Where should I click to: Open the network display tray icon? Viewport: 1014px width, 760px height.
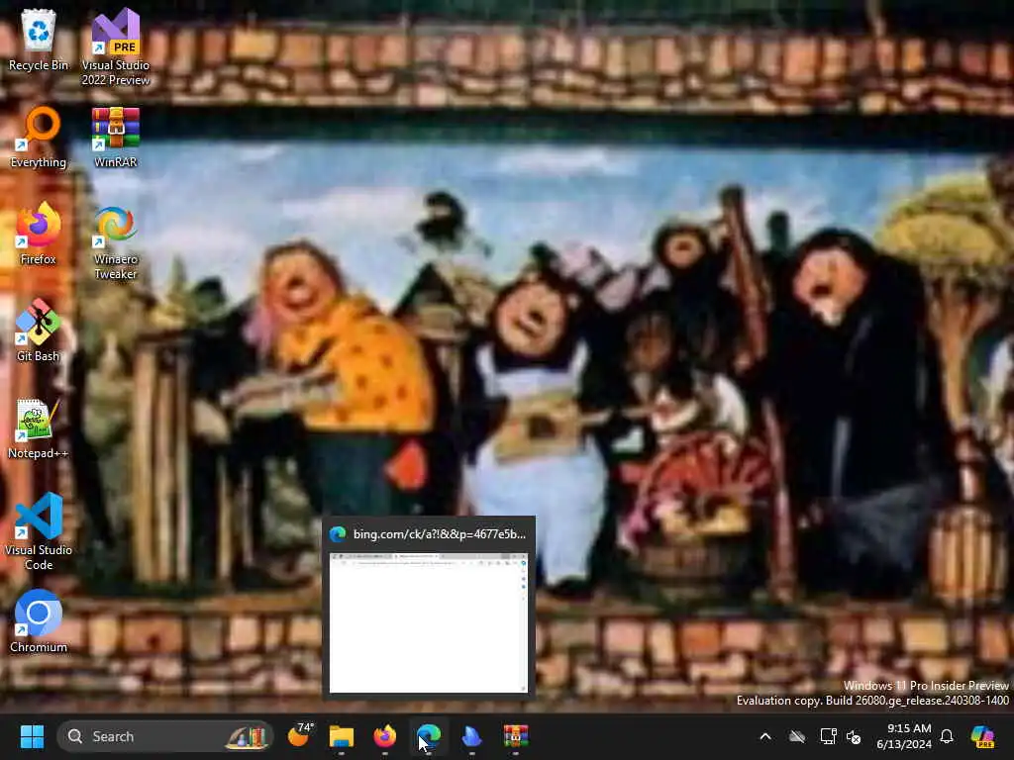pyautogui.click(x=828, y=736)
